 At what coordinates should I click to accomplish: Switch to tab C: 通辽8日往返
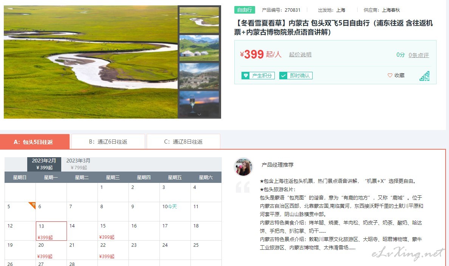tap(183, 142)
